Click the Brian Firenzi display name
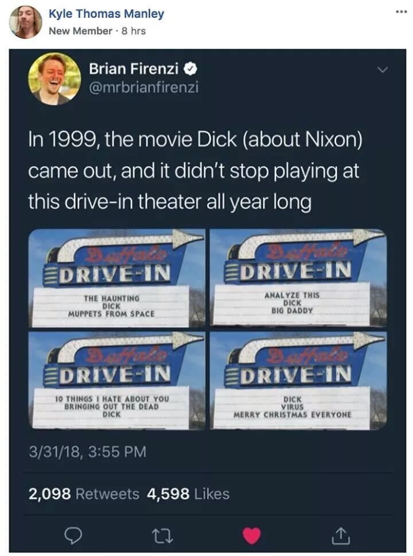Viewport: 413px width, 556px height. pyautogui.click(x=134, y=69)
